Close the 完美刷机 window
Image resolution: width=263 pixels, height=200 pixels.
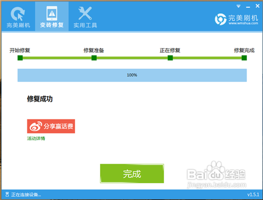(257, 6)
